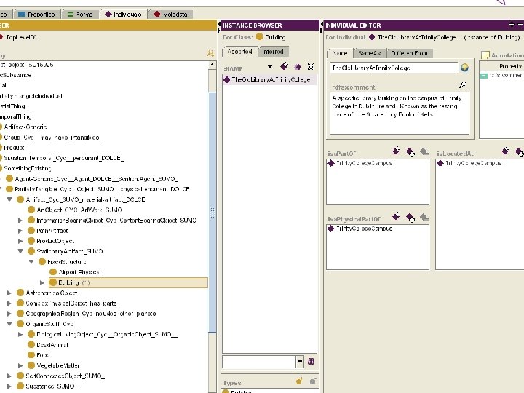This screenshot has width=524, height=393.
Task: Select the Inferred tab in Instance Browser
Action: (273, 52)
